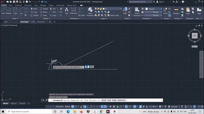Image resolution: width=204 pixels, height=114 pixels.
Task: Toggle drawing grid display in status bar
Action: pyautogui.click(x=73, y=107)
